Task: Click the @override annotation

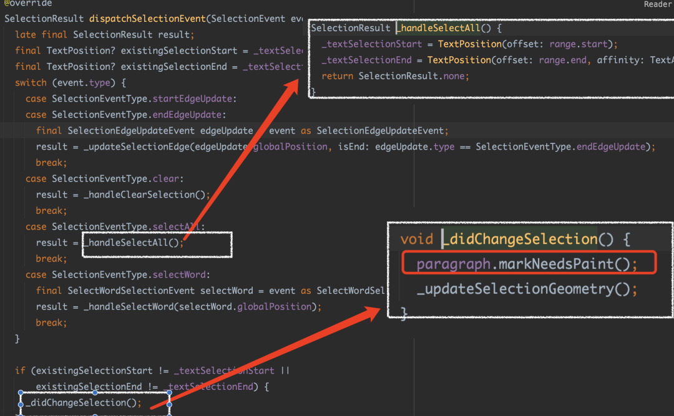Action: click(28, 4)
